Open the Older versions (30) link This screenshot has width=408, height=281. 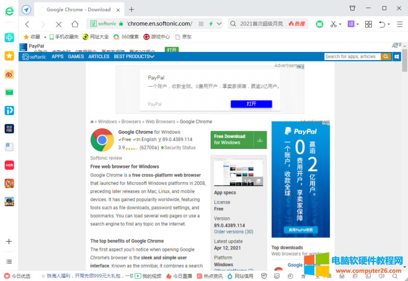pos(234,232)
